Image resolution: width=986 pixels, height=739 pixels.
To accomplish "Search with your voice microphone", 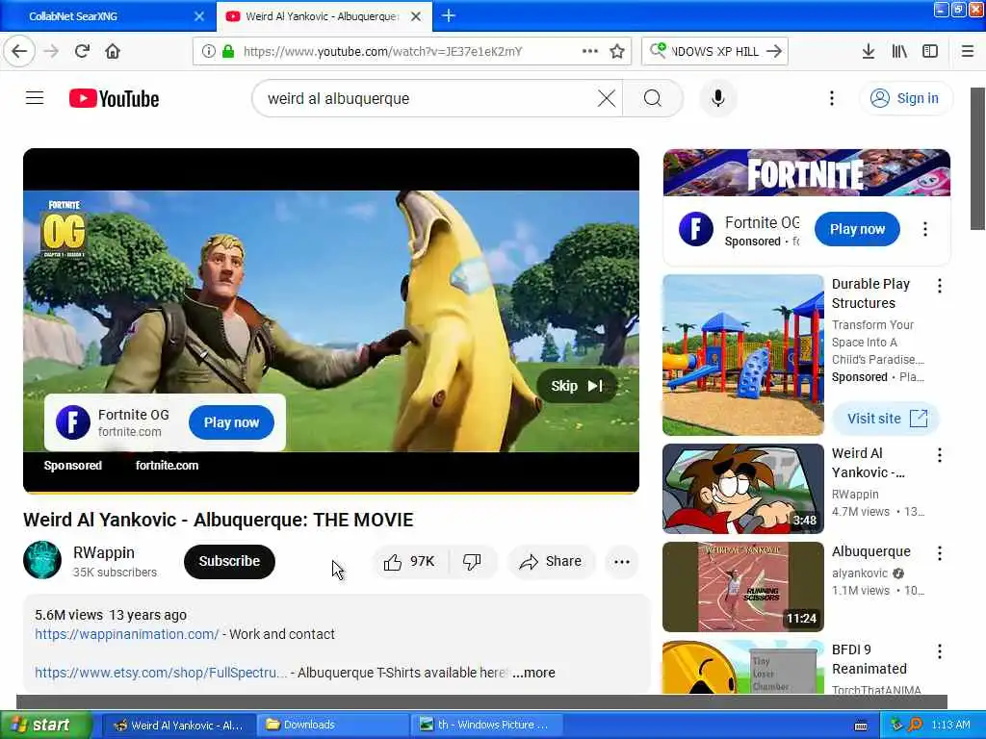I will click(x=717, y=98).
